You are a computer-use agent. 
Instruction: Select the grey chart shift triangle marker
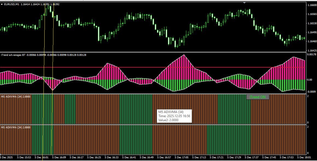point(245,3)
